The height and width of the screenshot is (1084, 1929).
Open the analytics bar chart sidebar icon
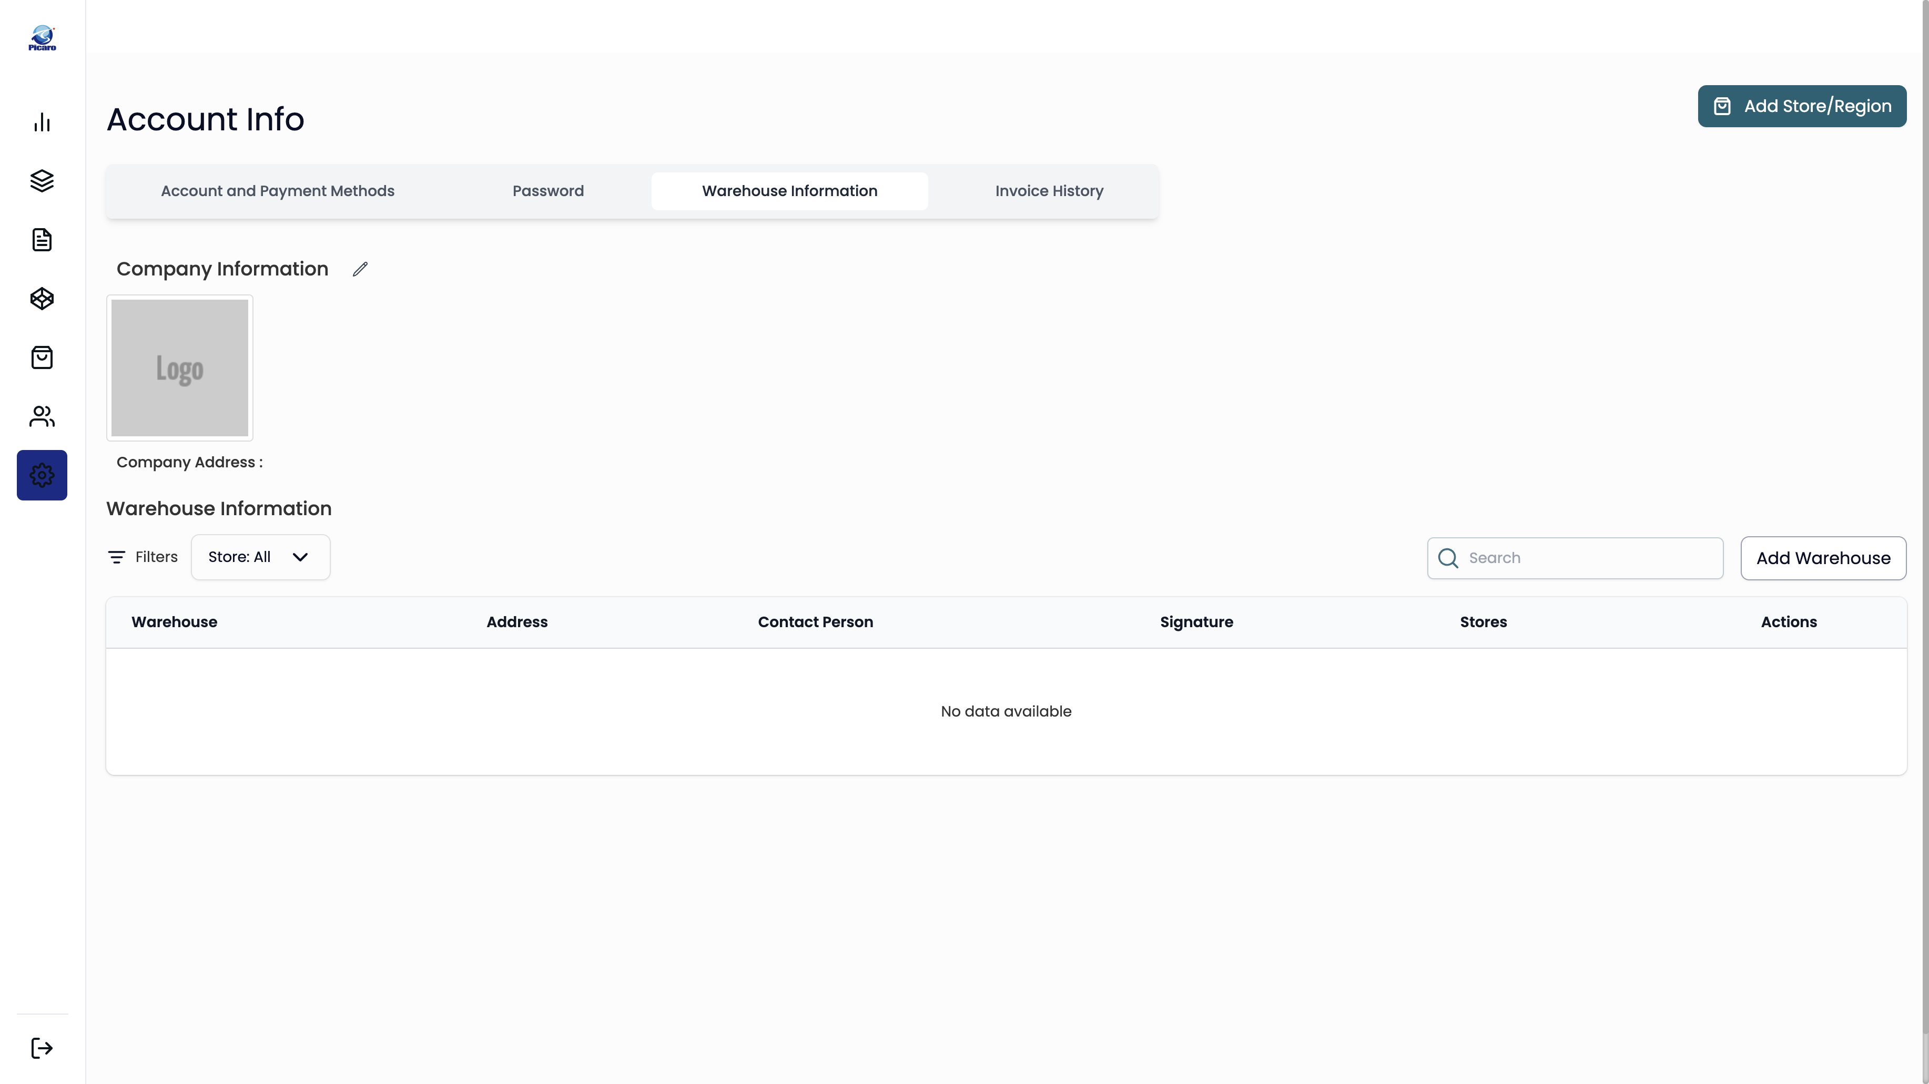42,122
